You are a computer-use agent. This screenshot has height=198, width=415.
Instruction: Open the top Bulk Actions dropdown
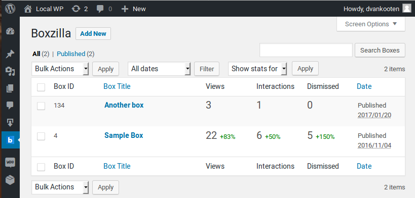point(60,69)
